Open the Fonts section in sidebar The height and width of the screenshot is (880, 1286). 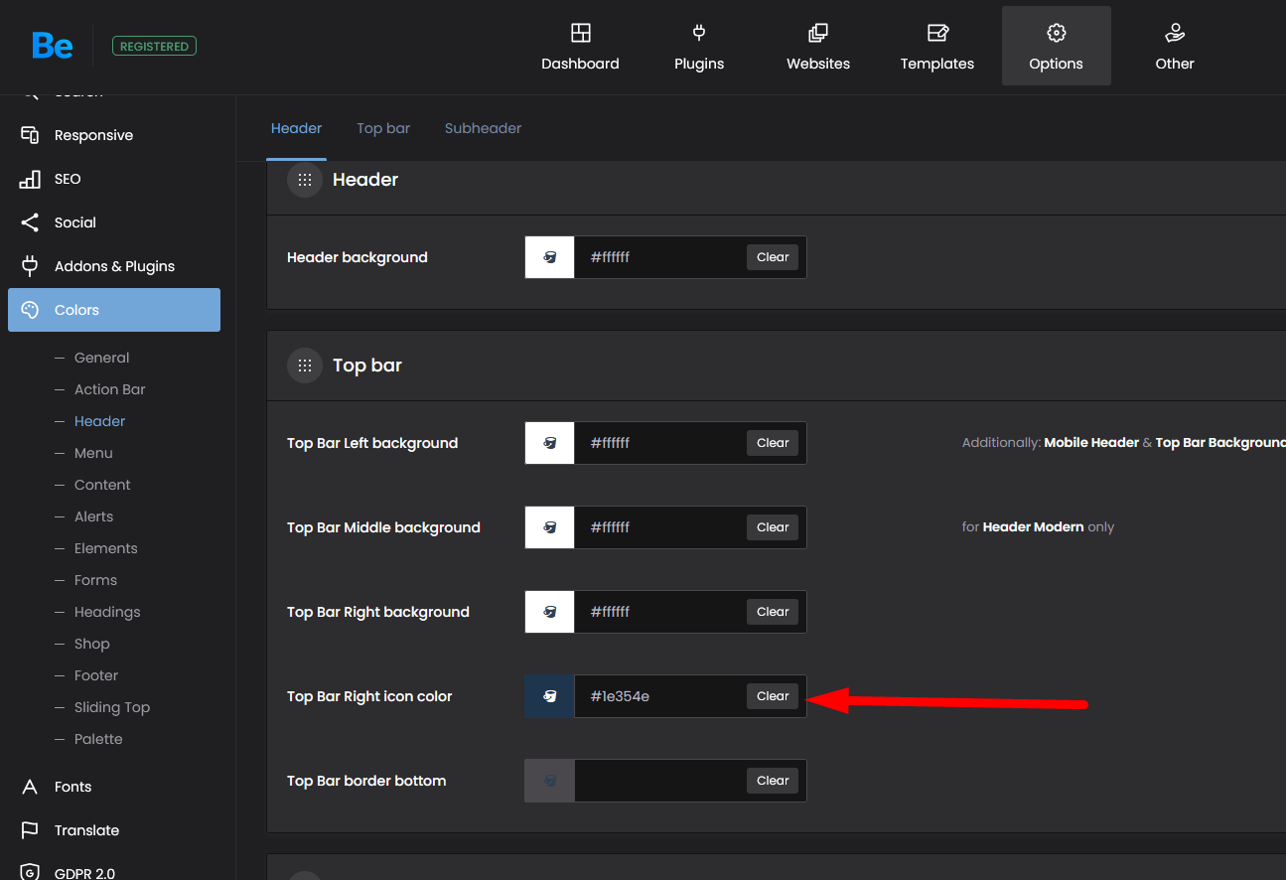click(72, 787)
